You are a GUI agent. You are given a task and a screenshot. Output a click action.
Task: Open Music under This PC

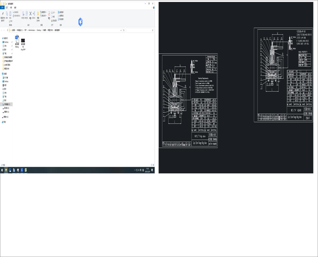point(5,100)
